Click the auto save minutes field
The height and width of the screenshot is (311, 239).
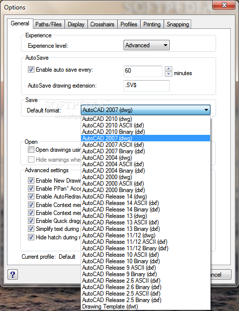pos(143,71)
